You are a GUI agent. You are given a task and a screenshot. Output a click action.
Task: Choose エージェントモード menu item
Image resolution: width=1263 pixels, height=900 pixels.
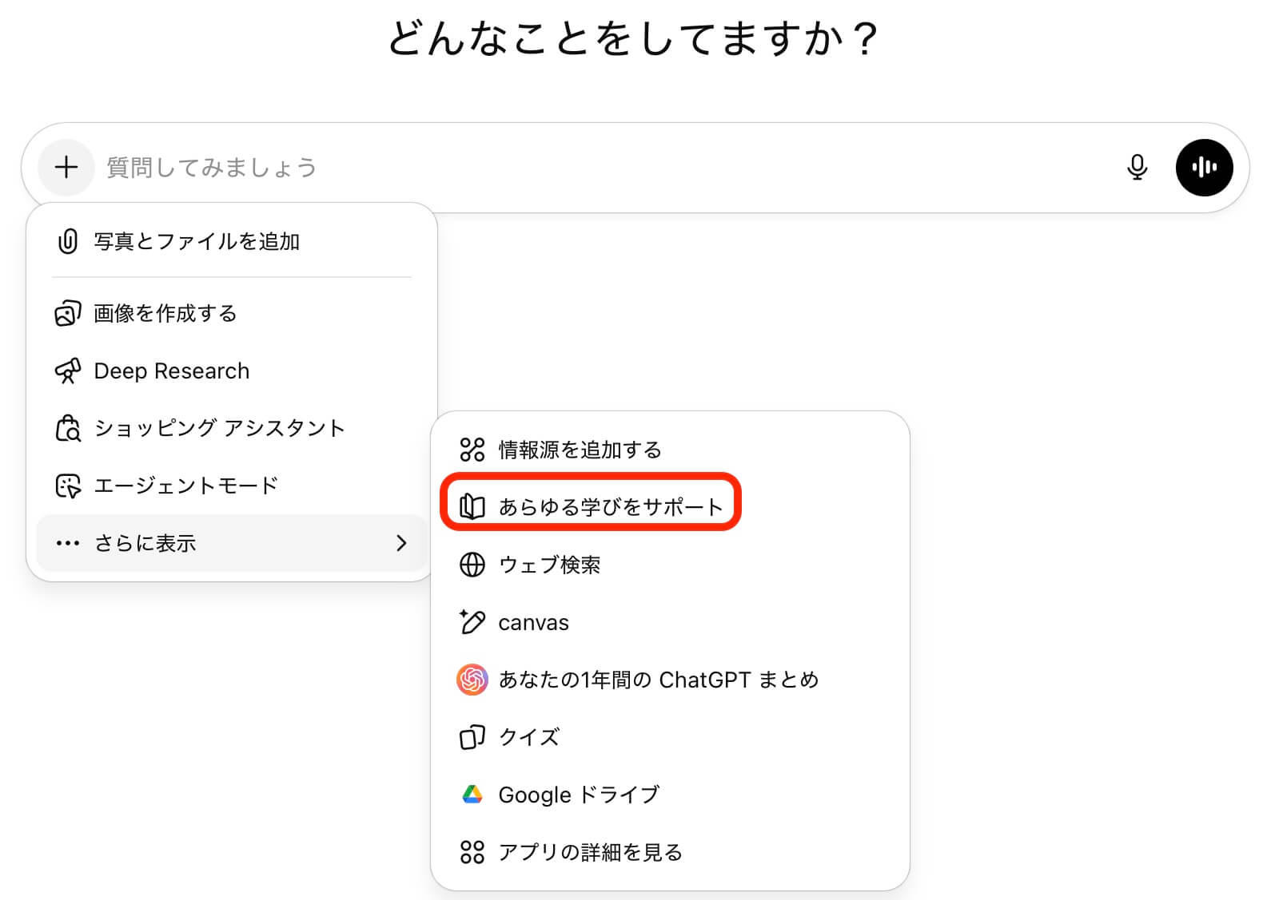point(185,486)
